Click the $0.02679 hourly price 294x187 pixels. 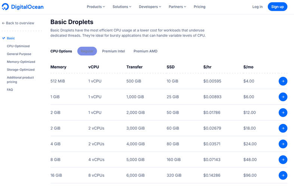click(212, 128)
